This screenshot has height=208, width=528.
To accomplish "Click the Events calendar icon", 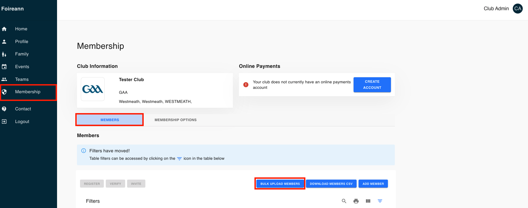I will pyautogui.click(x=4, y=67).
